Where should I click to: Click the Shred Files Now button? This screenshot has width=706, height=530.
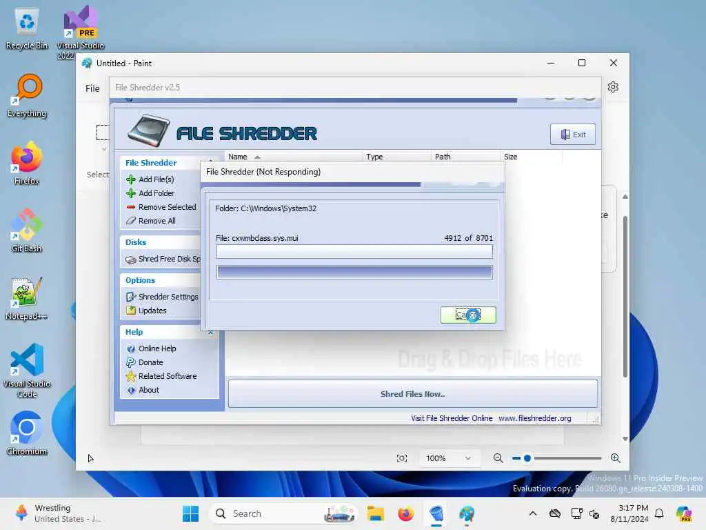pos(413,394)
